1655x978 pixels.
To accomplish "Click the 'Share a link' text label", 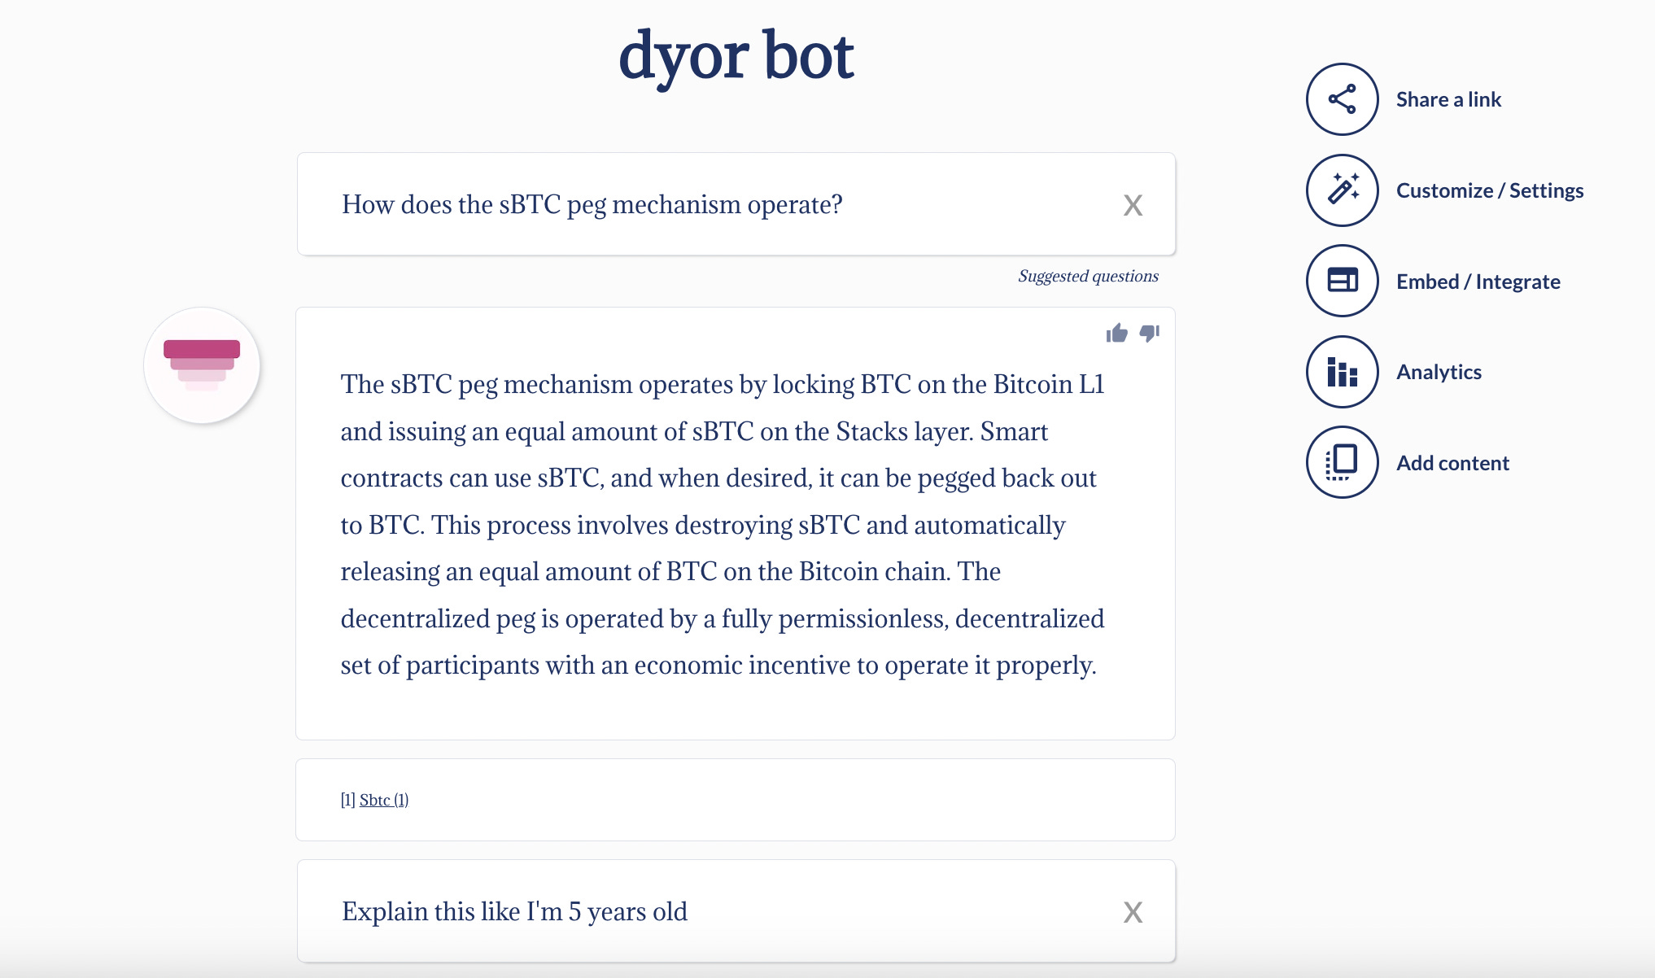I will tap(1448, 99).
